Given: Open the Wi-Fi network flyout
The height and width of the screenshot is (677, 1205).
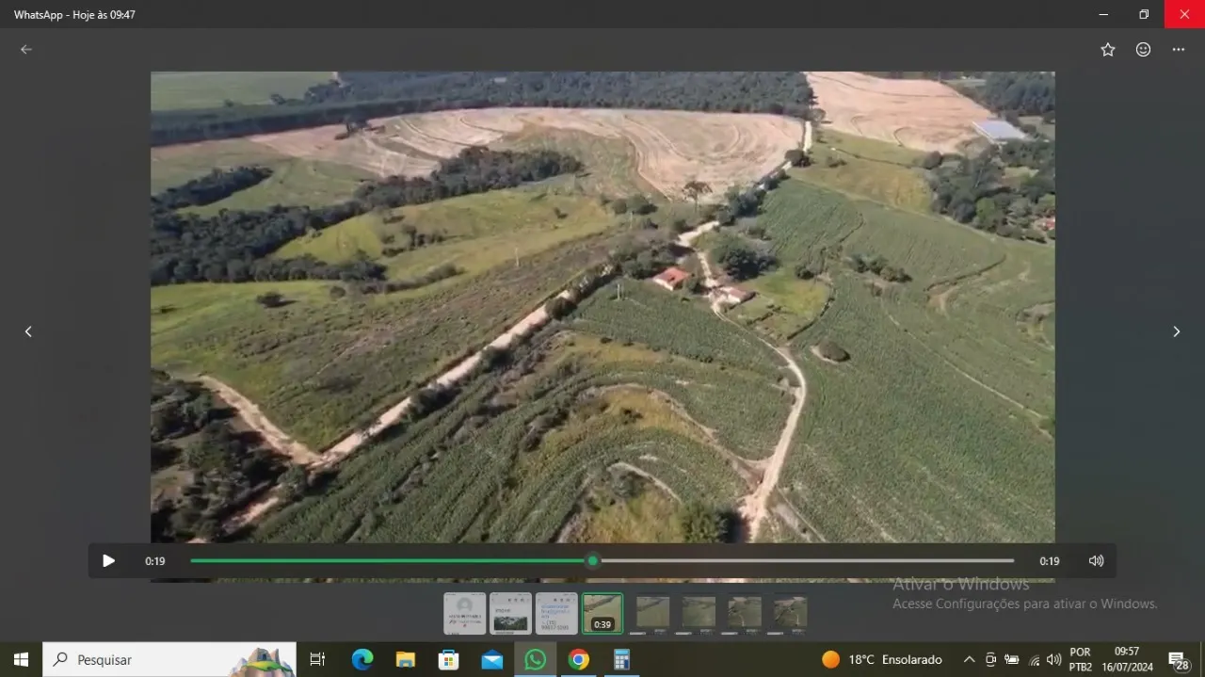Looking at the screenshot, I should coord(1034,659).
